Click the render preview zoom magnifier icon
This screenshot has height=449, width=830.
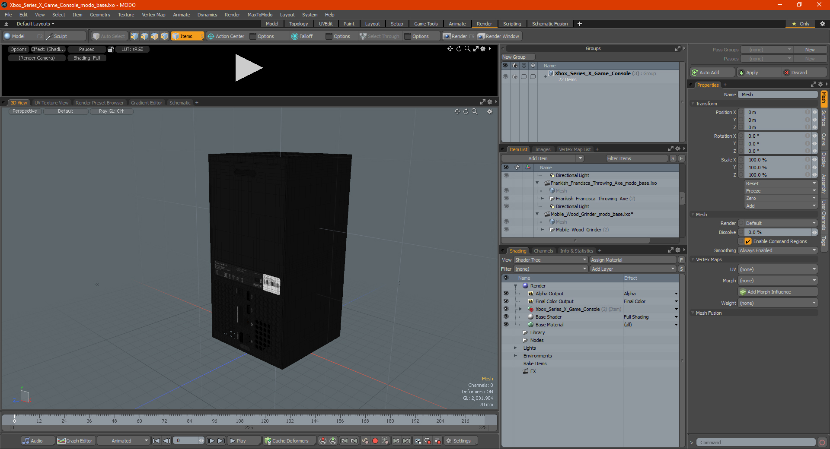coord(467,49)
